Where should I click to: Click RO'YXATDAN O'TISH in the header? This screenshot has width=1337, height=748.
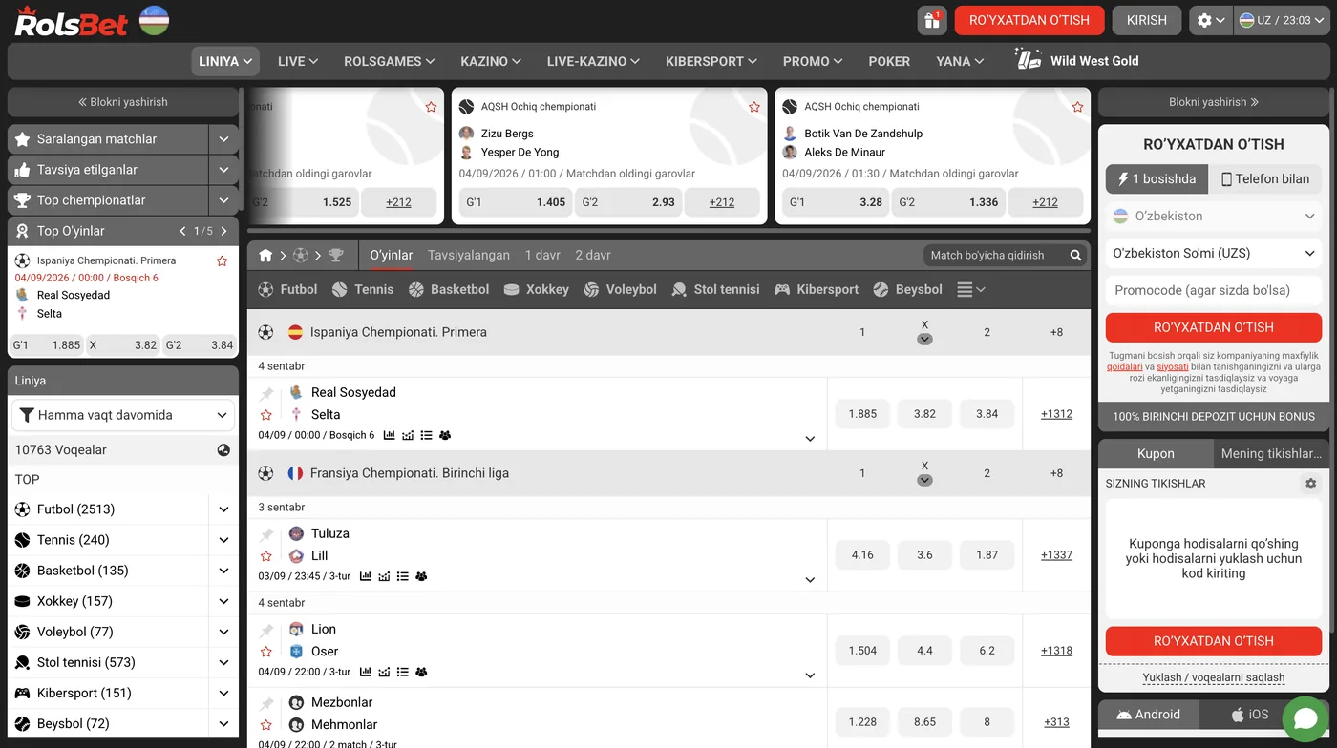pyautogui.click(x=1029, y=20)
